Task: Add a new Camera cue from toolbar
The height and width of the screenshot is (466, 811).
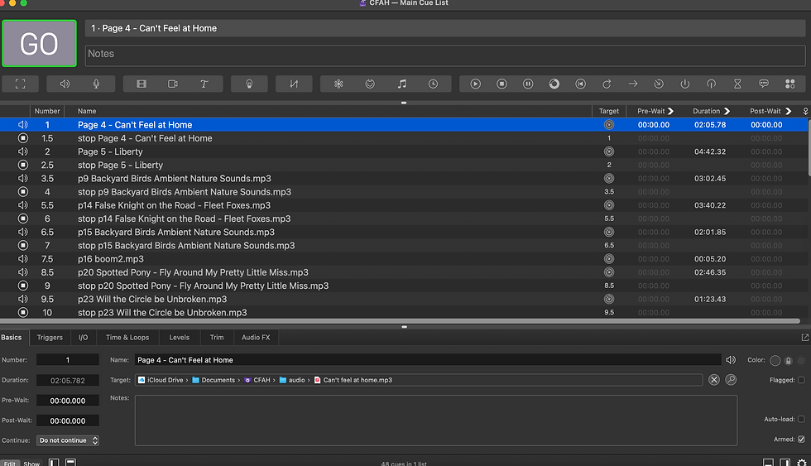Action: coord(173,84)
